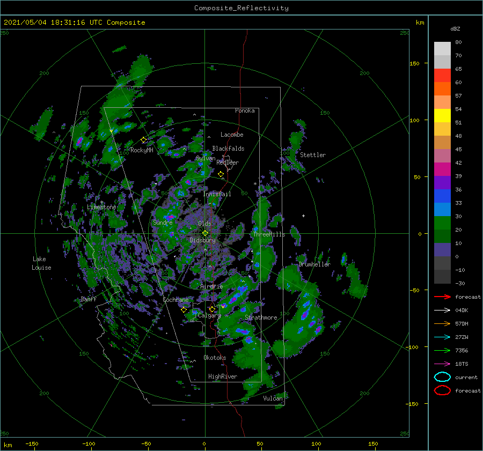The height and width of the screenshot is (451, 483).
Task: Click the Calgary city label
Action: point(209,315)
